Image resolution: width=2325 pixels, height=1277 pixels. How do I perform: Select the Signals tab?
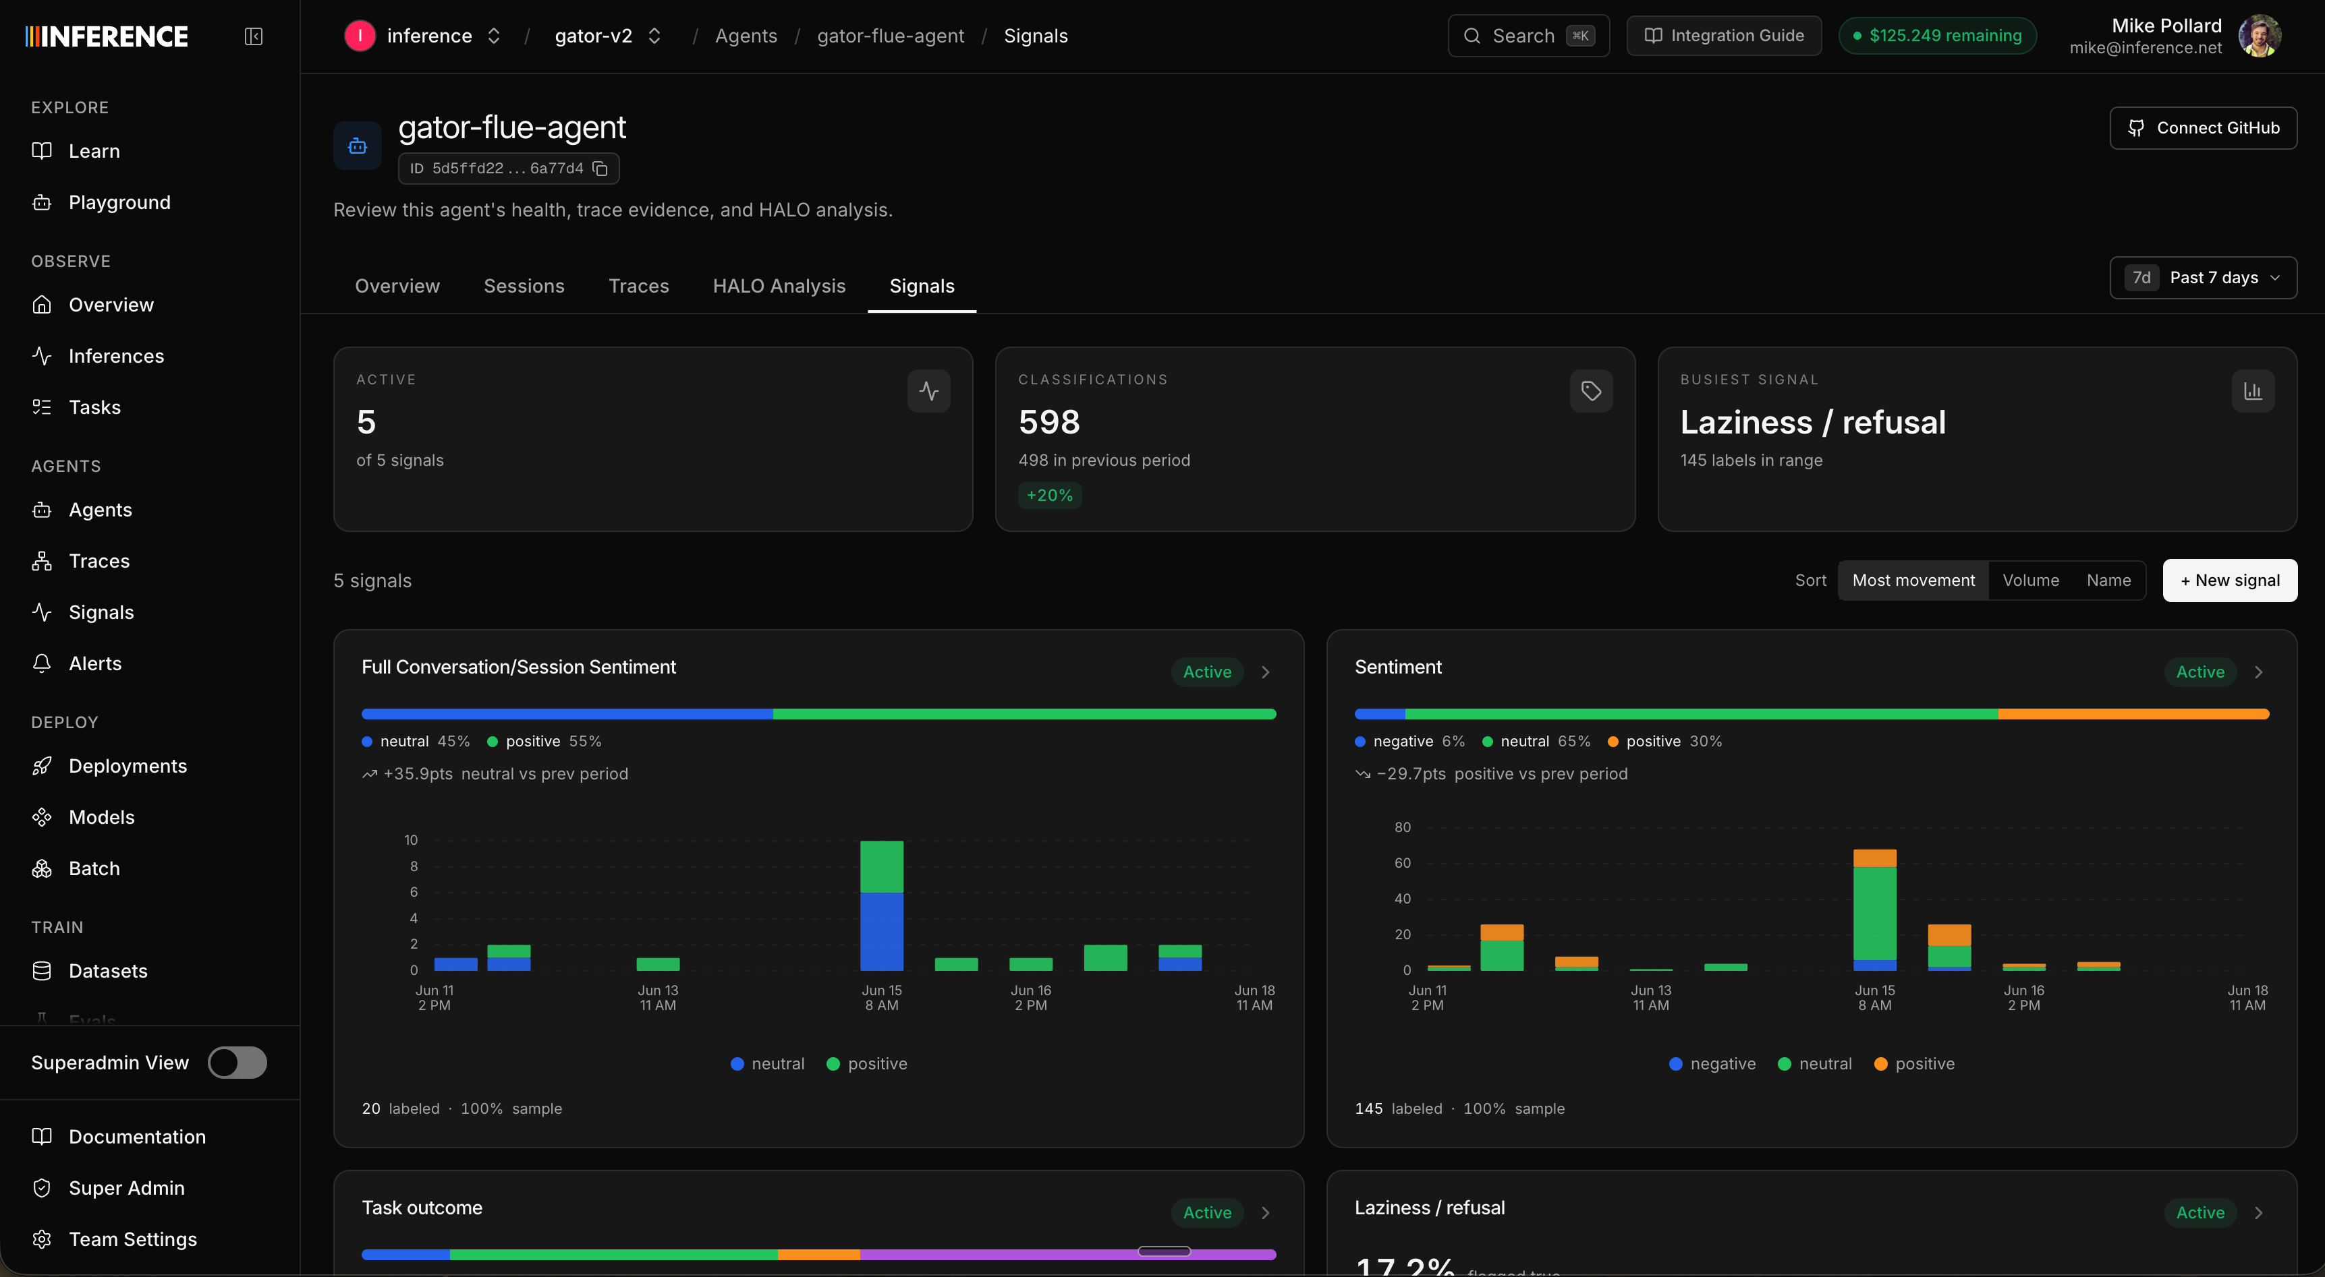click(922, 286)
